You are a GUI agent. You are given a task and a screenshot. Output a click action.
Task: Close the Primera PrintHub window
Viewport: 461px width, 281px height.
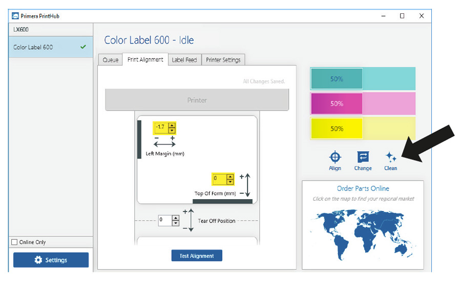(422, 16)
